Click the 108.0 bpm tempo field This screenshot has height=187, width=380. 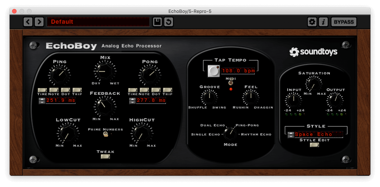tap(238, 71)
